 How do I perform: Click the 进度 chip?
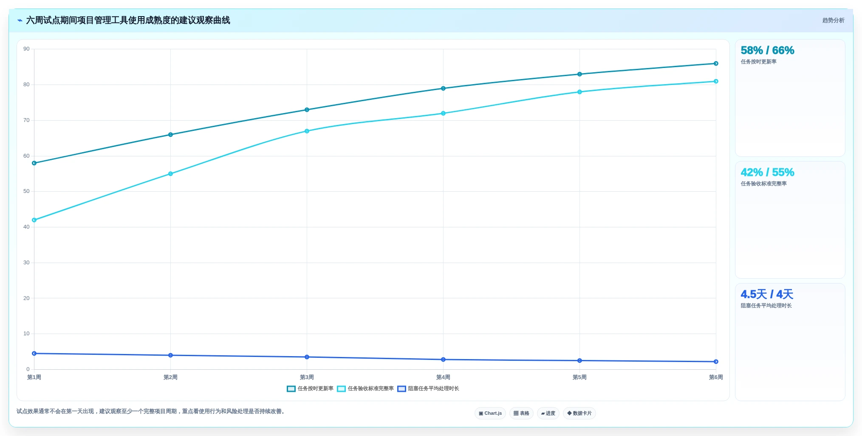548,413
